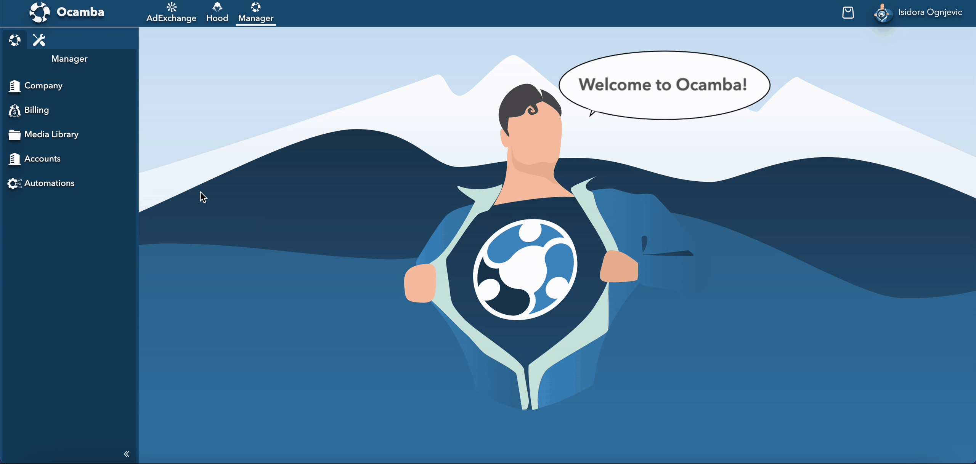
Task: Select the Manager tab in top bar
Action: [255, 13]
